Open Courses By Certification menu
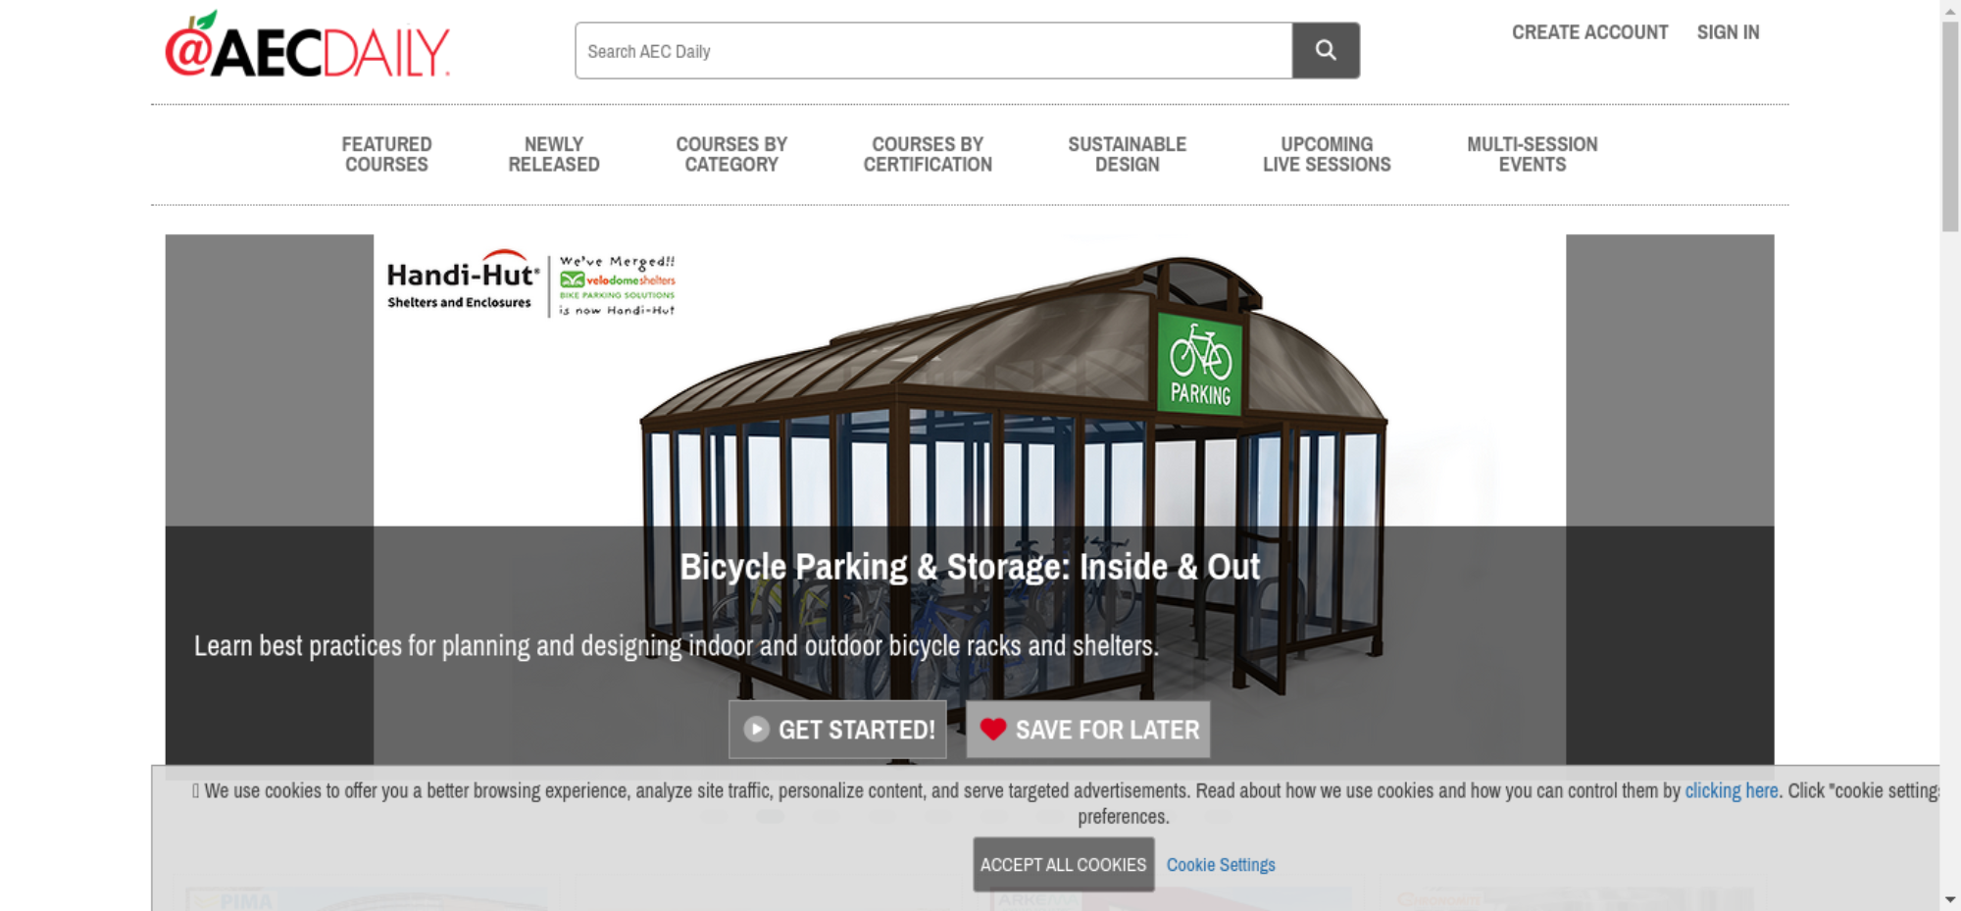Image resolution: width=1961 pixels, height=911 pixels. 928,154
